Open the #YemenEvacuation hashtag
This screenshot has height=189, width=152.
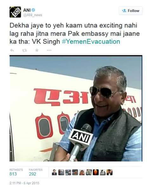(x=91, y=41)
